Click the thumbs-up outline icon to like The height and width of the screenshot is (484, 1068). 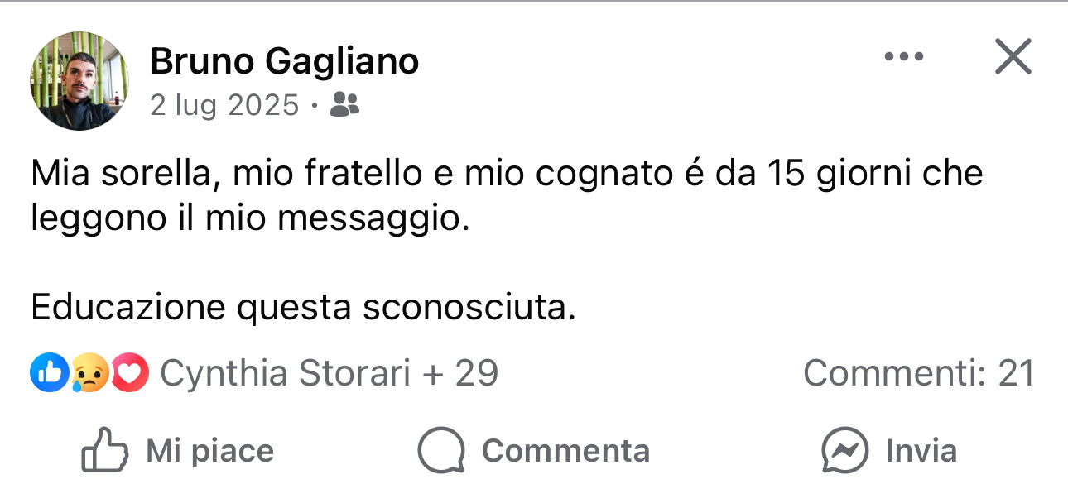[104, 451]
